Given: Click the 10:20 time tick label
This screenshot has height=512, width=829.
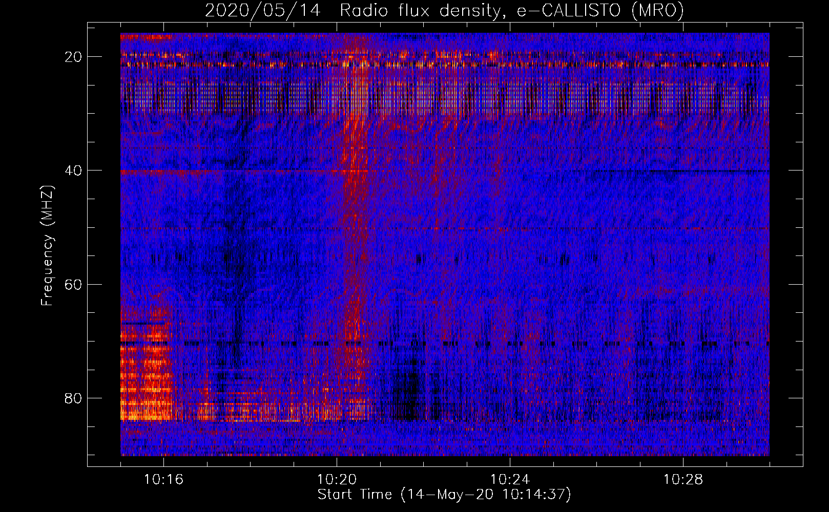Looking at the screenshot, I should pos(337,480).
